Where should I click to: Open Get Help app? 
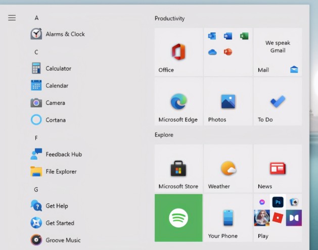point(49,206)
